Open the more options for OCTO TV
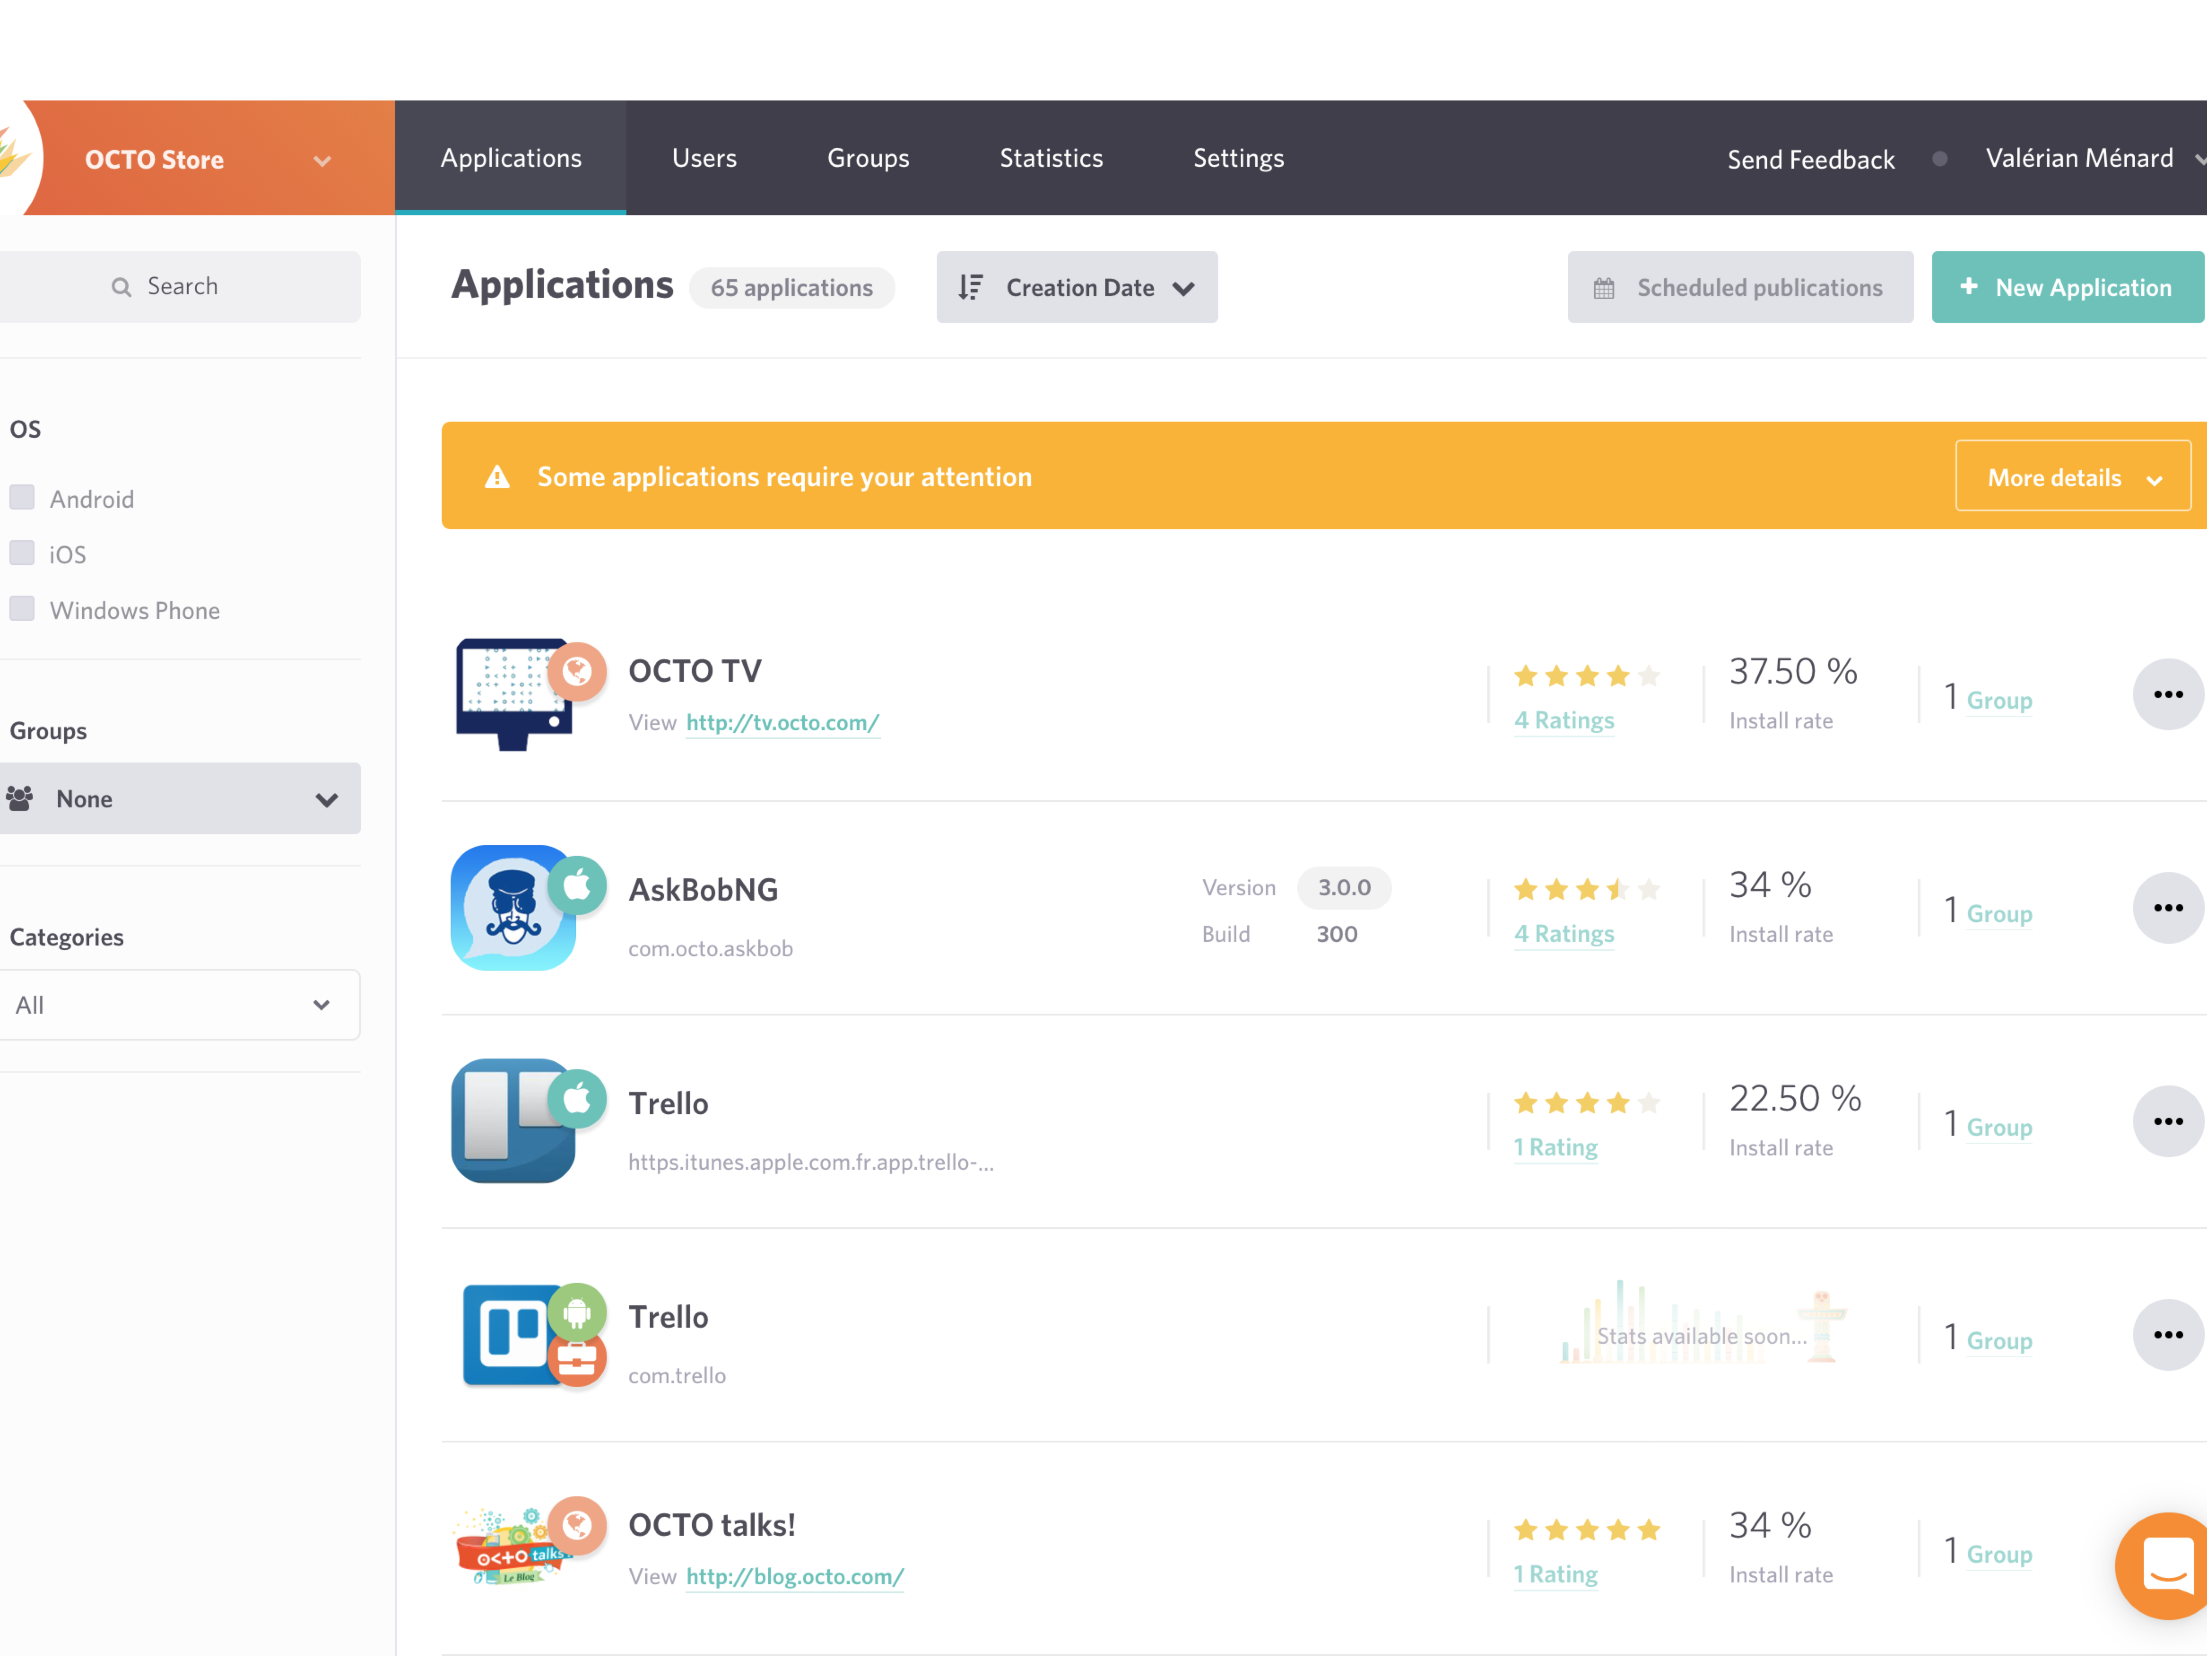The image size is (2207, 1656). (2167, 695)
